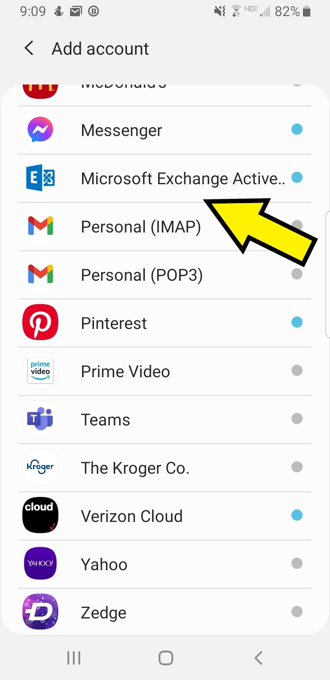Tap the gray dot beside Teams
Image resolution: width=330 pixels, height=680 pixels.
pos(297,419)
